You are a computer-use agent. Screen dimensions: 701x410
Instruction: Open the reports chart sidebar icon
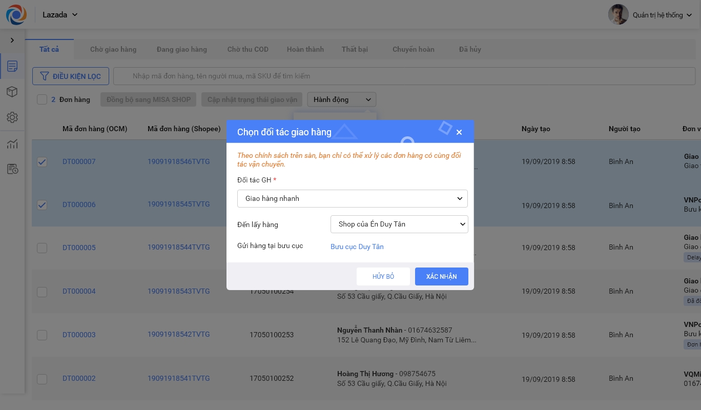tap(12, 144)
